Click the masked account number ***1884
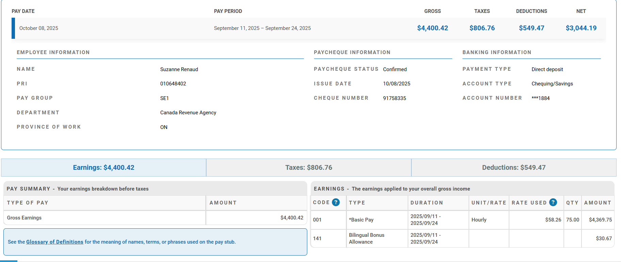 (540, 98)
